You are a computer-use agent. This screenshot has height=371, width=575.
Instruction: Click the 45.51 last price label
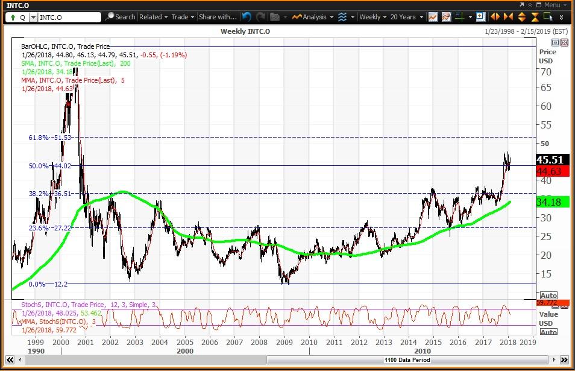(552, 160)
